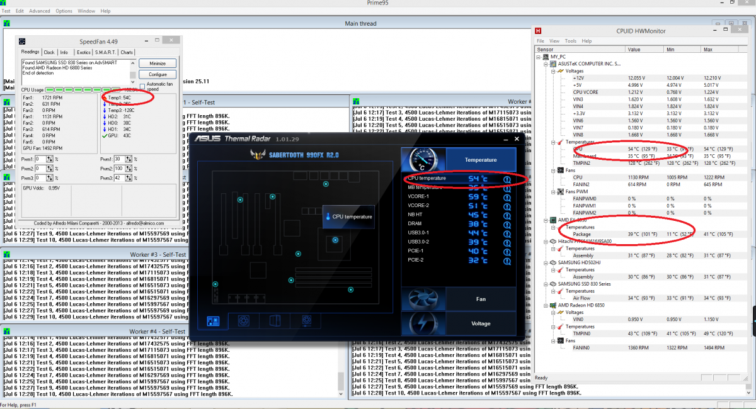Click the CPU socket sensor dot on motherboard
This screenshot has height=409, width=756.
[x=336, y=240]
